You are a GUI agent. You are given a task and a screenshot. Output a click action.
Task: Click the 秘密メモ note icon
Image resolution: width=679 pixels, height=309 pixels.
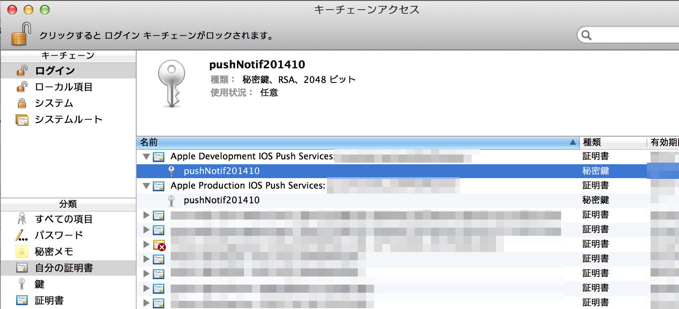pos(22,252)
